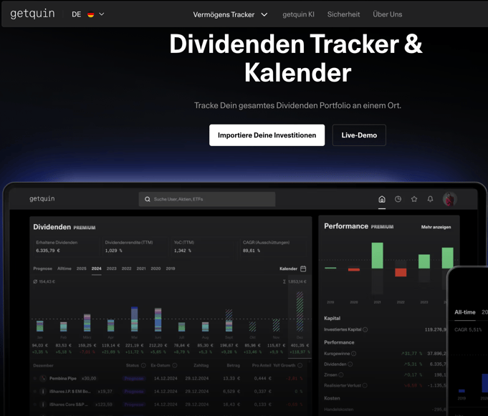The width and height of the screenshot is (488, 416).
Task: Select the 2019 year tab in Dividenden
Action: coord(171,269)
